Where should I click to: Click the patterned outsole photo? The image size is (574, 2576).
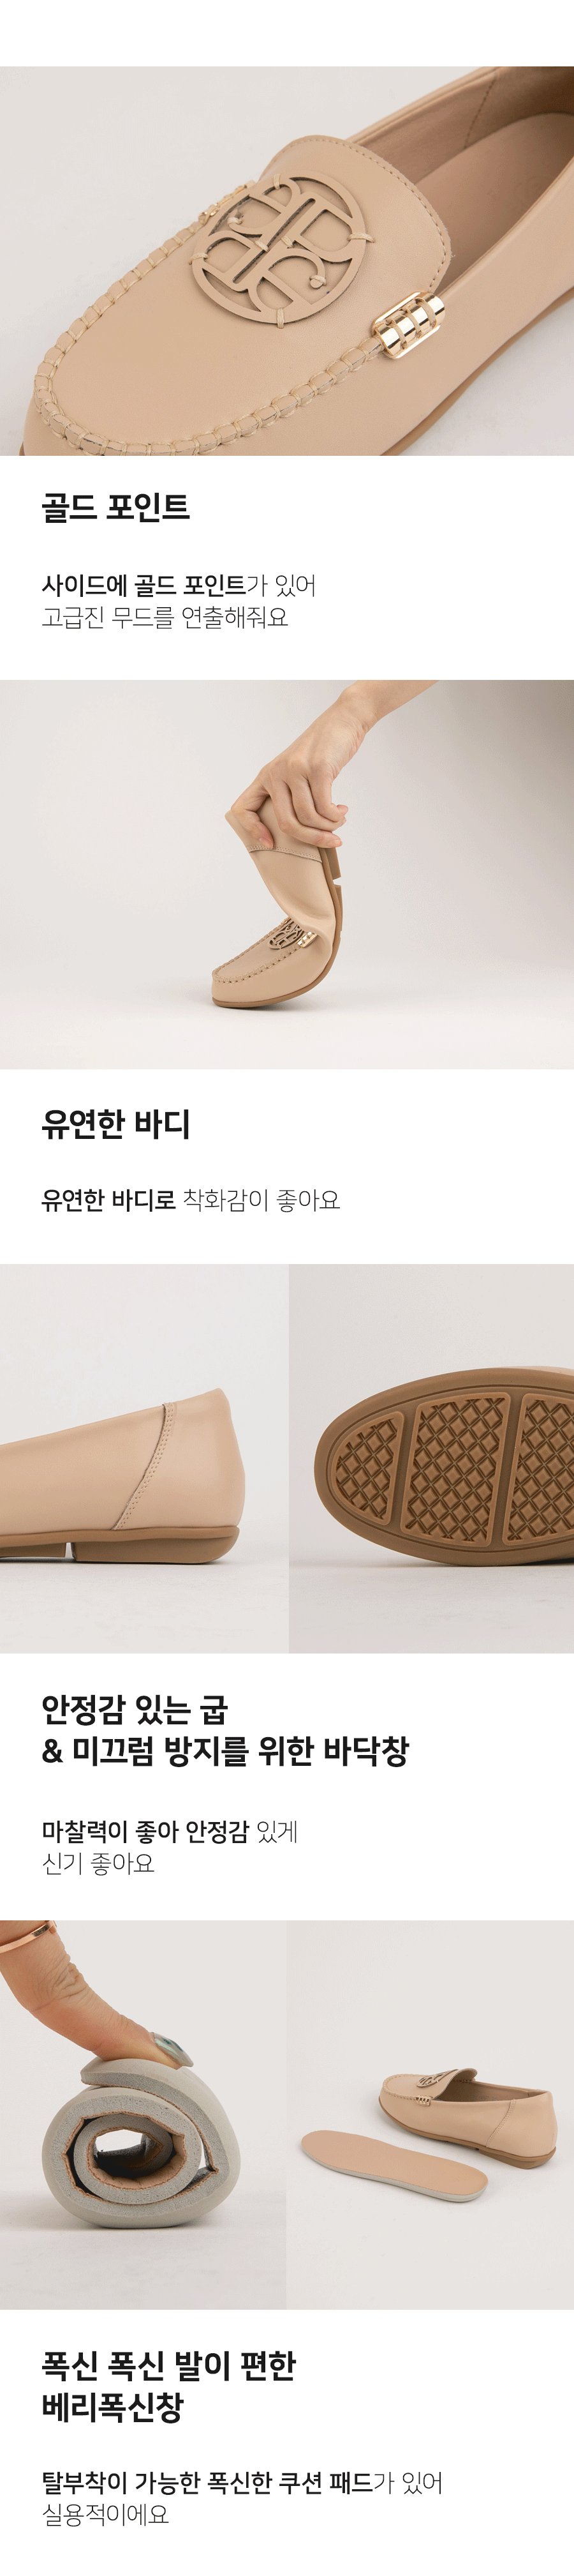pos(431,1458)
